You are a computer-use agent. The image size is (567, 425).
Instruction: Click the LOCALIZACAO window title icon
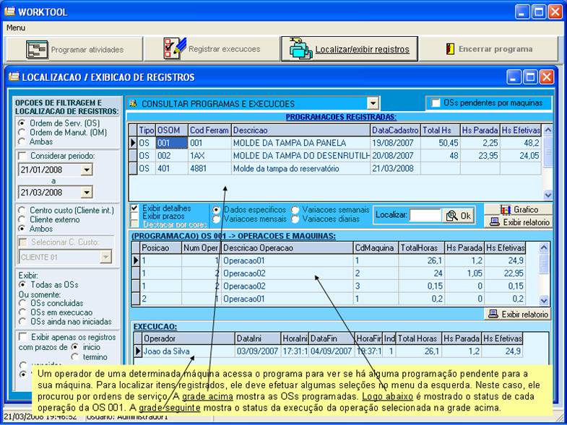14,77
